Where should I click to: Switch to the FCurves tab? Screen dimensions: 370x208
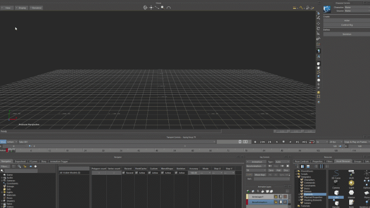33,161
